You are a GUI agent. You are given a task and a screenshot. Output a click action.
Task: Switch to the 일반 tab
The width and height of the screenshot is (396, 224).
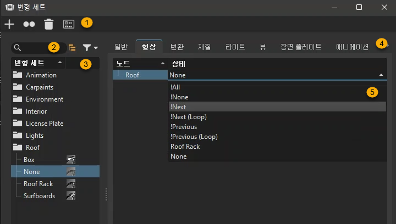tap(121, 47)
